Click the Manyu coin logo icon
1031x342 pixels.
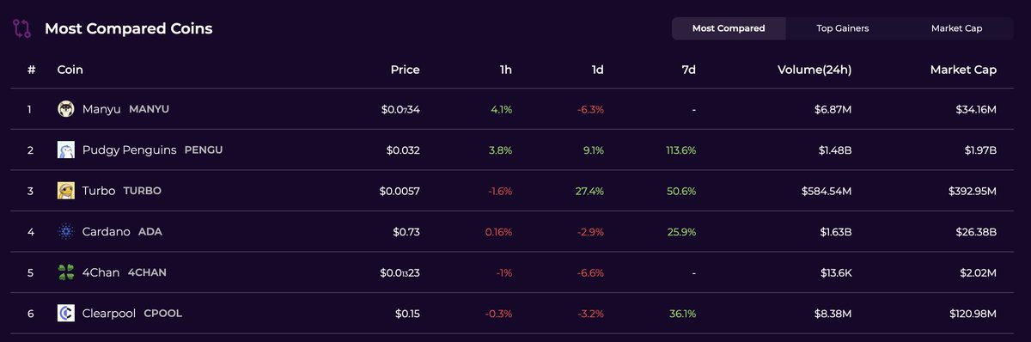click(66, 109)
